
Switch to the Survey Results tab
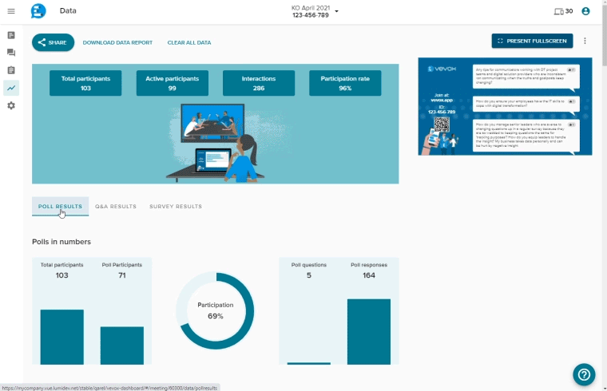coord(176,207)
